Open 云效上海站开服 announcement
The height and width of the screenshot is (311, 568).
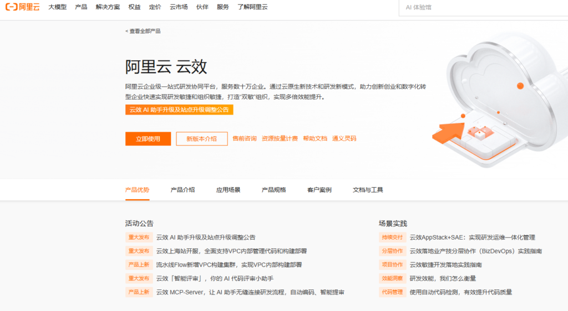point(231,251)
